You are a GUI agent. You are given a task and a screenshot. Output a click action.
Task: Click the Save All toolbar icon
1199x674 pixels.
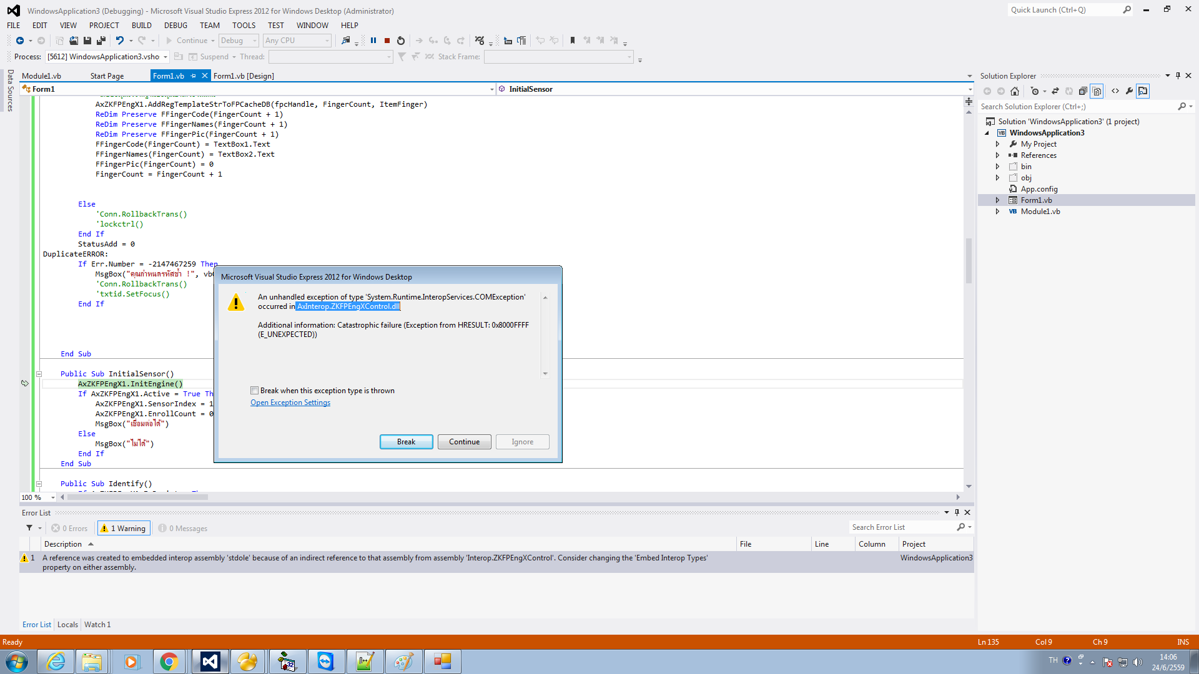pos(101,41)
